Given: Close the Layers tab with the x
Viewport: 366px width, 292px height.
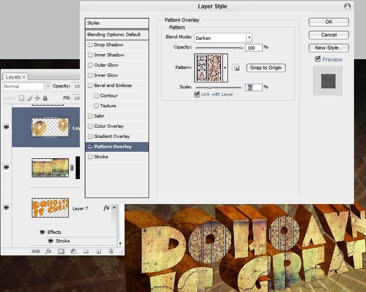Looking at the screenshot, I should 24,77.
